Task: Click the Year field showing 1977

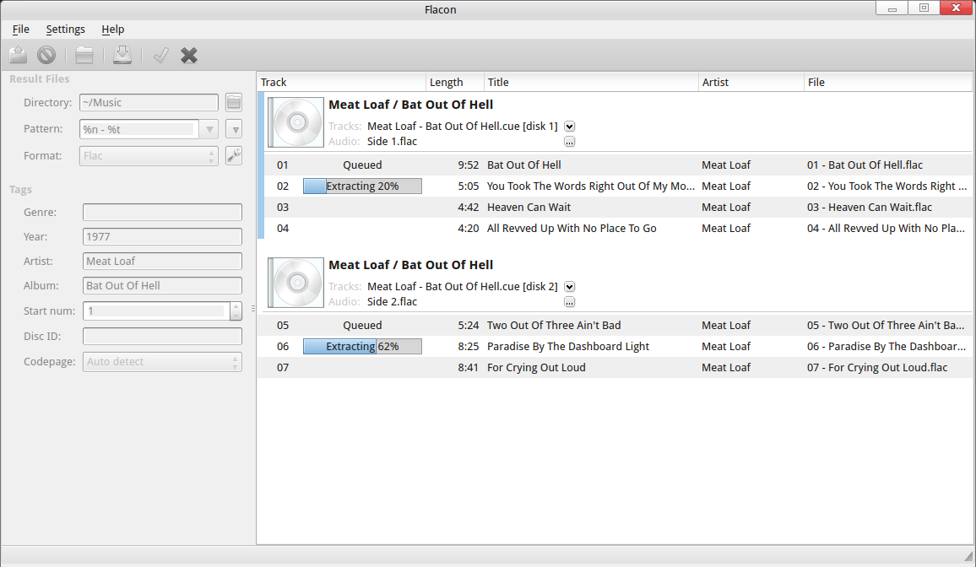Action: [x=162, y=237]
